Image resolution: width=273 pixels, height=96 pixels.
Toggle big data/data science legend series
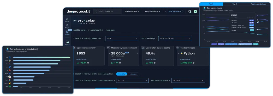pos(245,44)
